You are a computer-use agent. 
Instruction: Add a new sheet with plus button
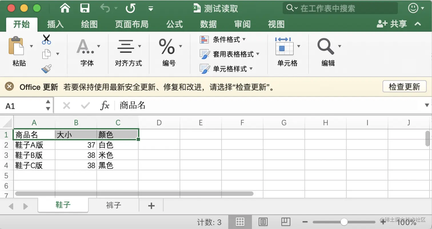pos(151,206)
